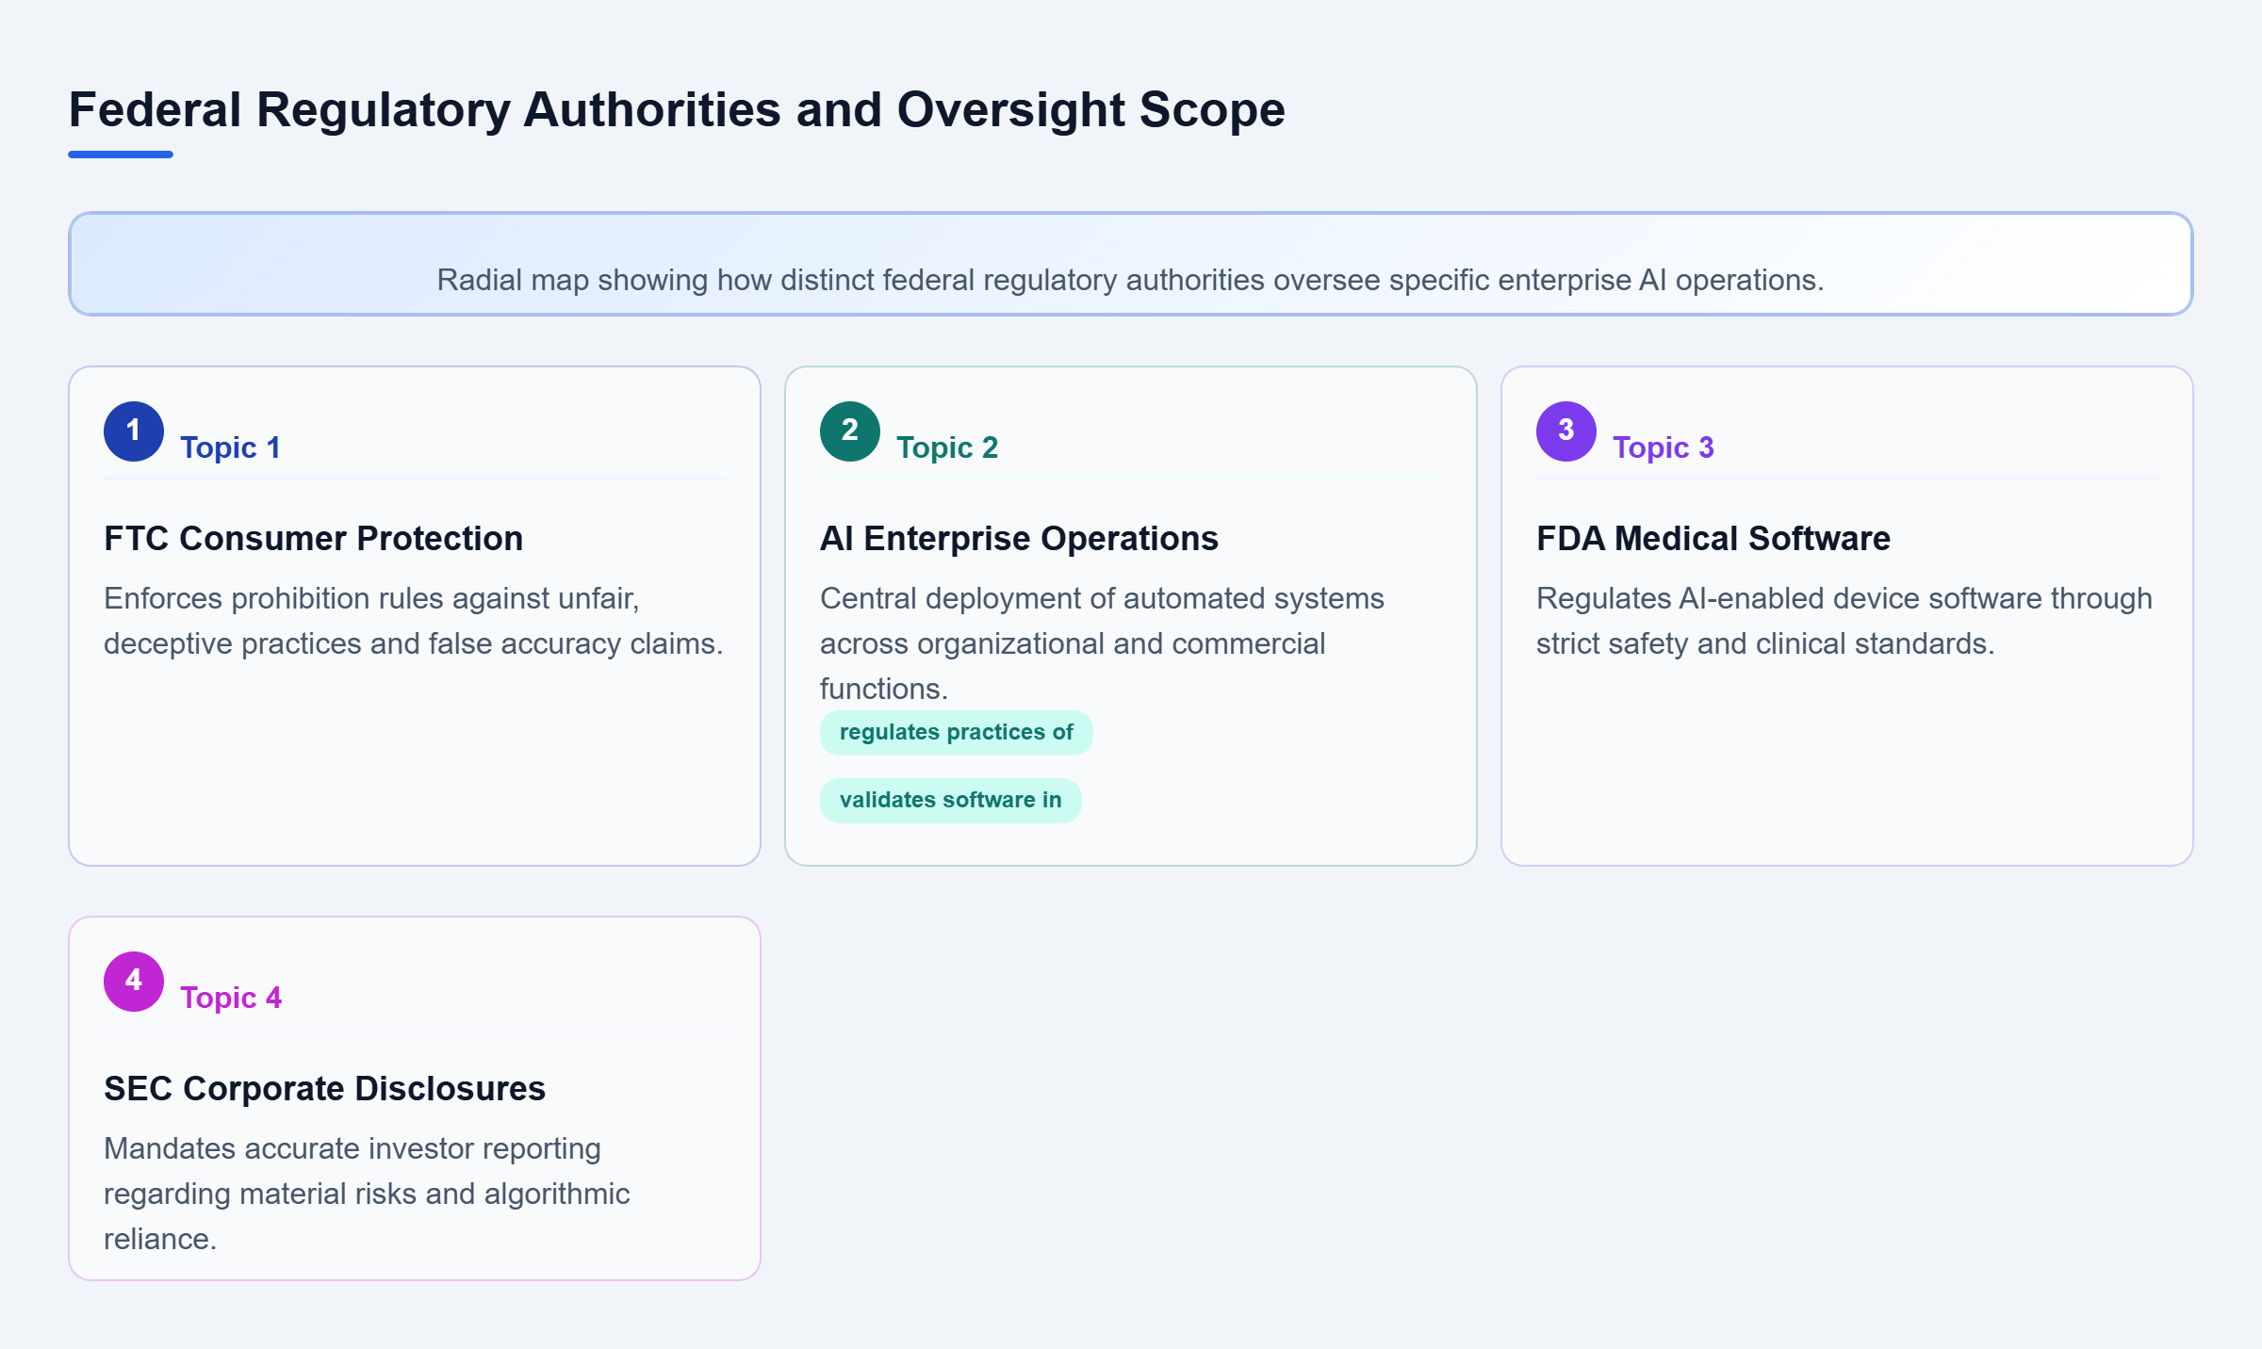Click the purple number 3 circle badge
The width and height of the screenshot is (2262, 1349).
point(1566,431)
